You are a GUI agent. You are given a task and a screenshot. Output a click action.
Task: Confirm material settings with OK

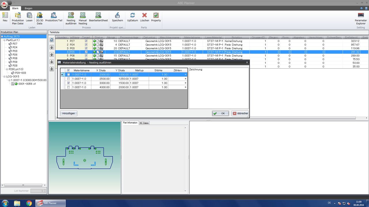pyautogui.click(x=221, y=113)
